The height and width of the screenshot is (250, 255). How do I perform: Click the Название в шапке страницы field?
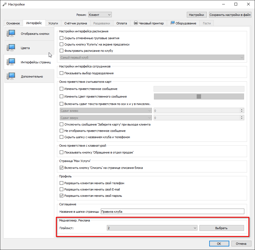[172, 212]
